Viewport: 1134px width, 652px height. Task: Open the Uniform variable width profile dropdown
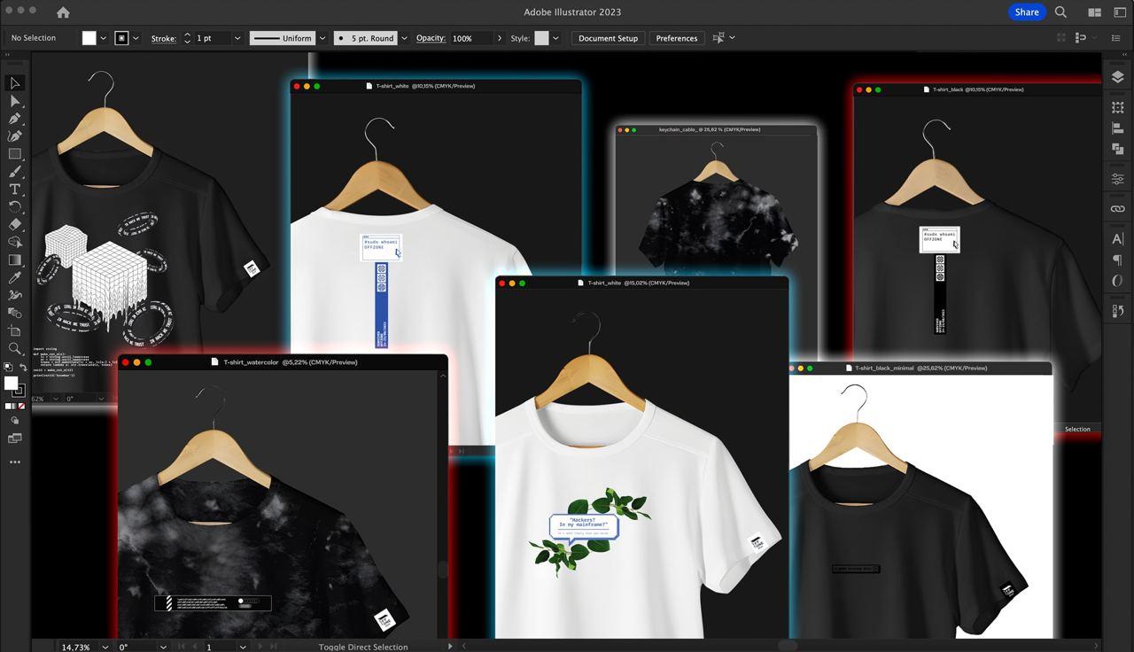[322, 38]
